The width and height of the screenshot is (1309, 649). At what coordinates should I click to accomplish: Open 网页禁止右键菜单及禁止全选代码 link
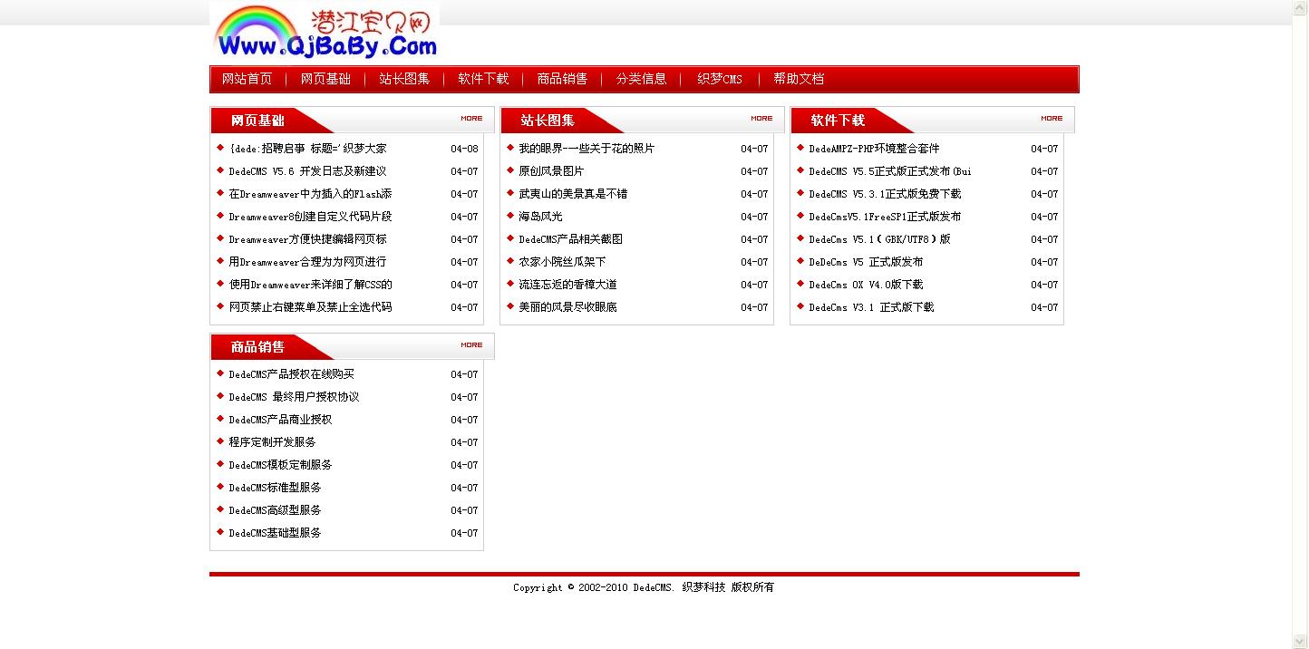310,307
